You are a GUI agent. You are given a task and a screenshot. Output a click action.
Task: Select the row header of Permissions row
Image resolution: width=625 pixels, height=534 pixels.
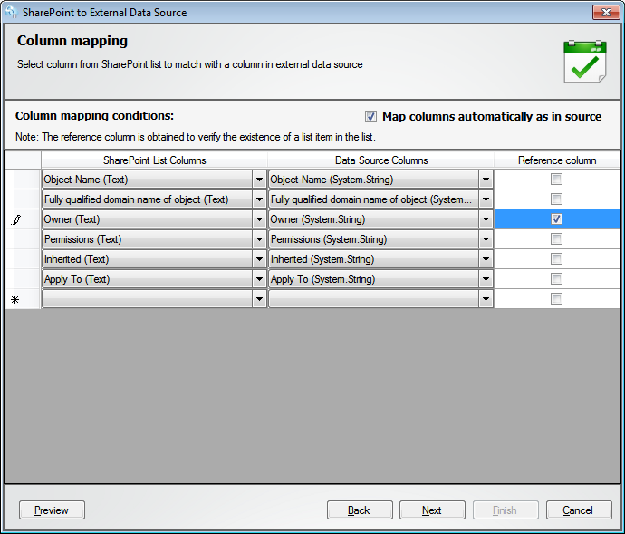pyautogui.click(x=23, y=239)
